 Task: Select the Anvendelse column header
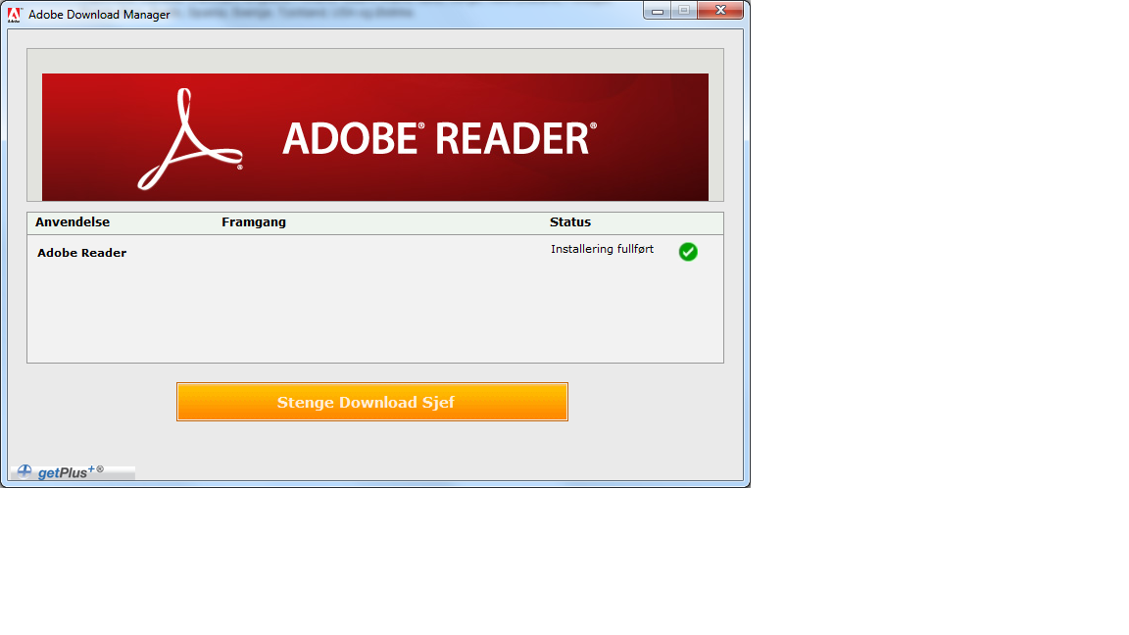coord(73,222)
